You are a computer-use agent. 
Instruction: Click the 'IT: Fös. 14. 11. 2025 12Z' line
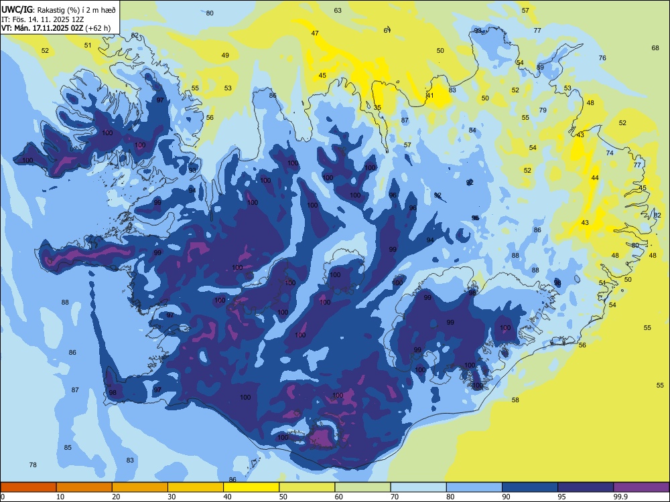(x=42, y=19)
